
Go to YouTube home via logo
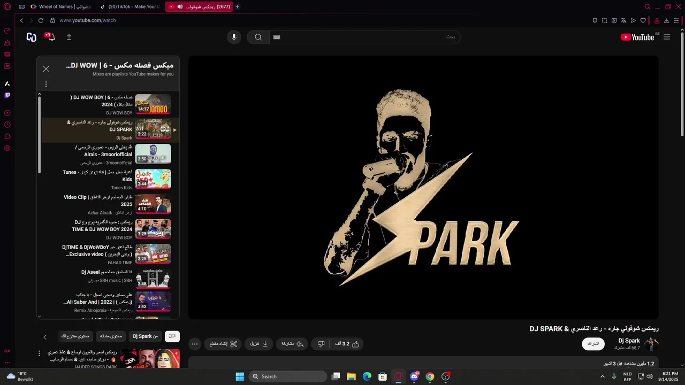(637, 37)
